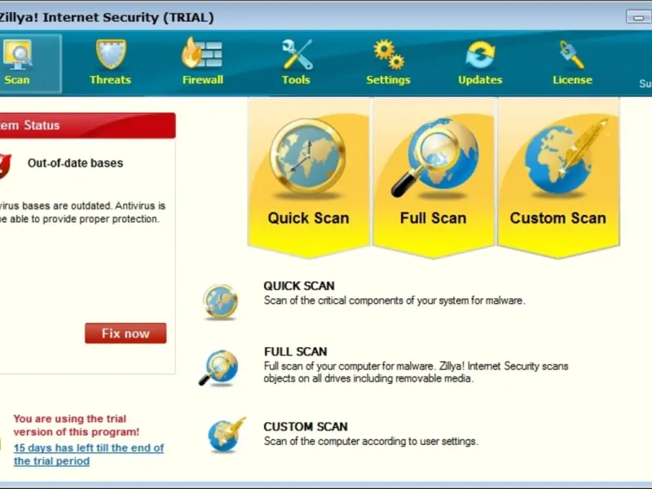The width and height of the screenshot is (652, 489).
Task: Click the Out-of-date bases status text
Action: [x=75, y=163]
